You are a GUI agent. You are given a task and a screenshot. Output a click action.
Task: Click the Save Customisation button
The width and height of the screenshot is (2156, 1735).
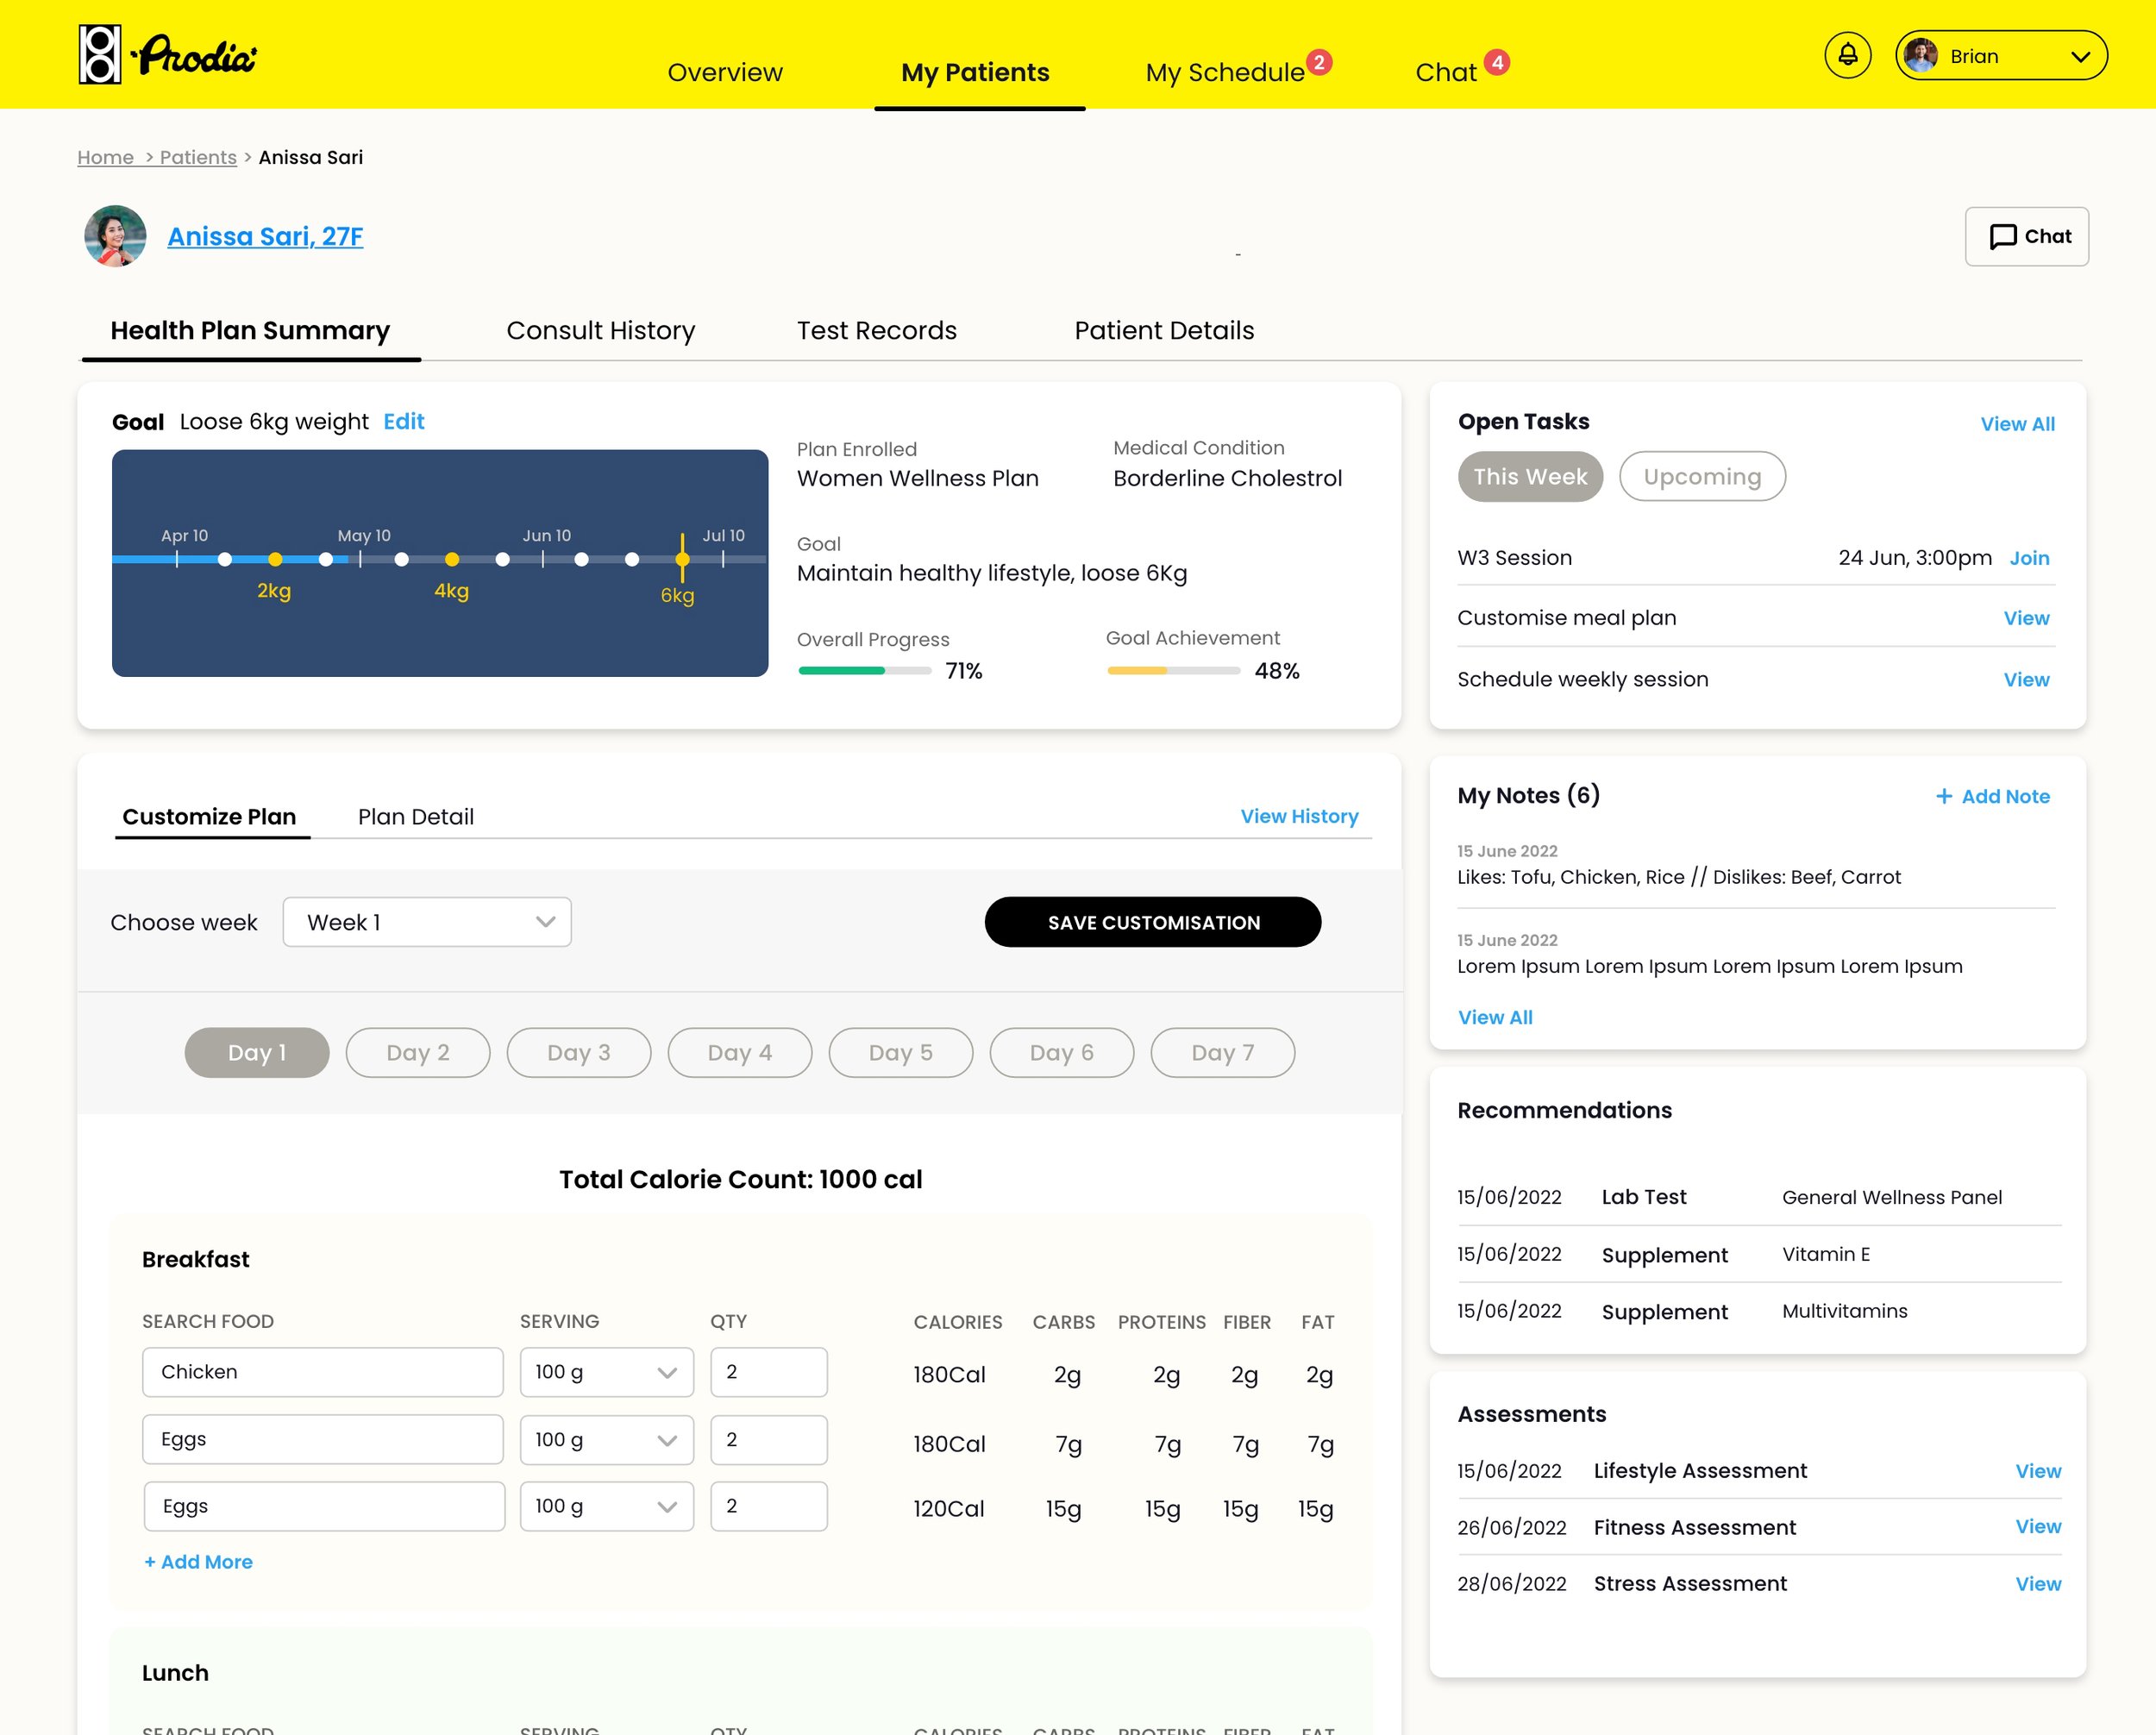click(1152, 922)
